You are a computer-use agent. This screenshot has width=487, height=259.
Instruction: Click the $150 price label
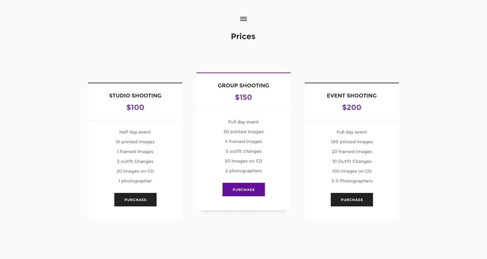[x=243, y=97]
